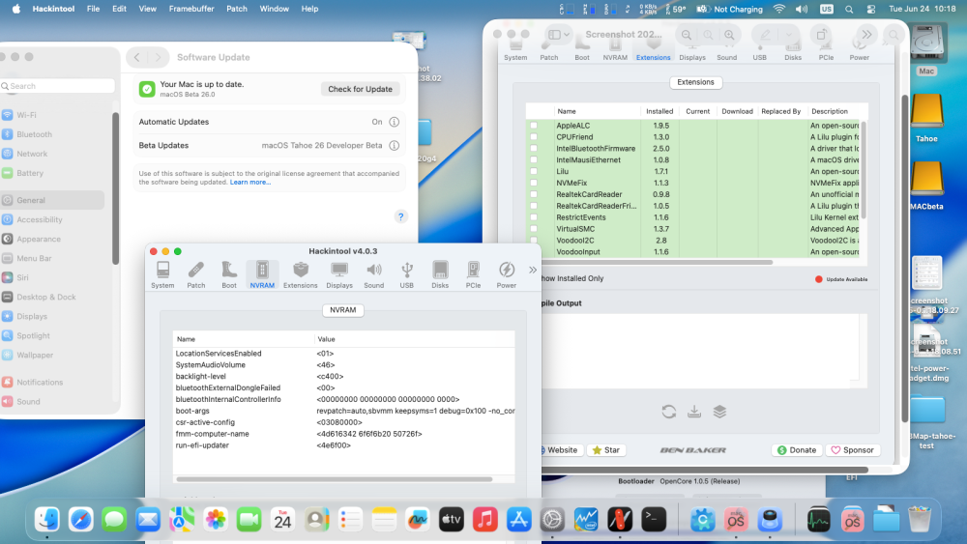Image resolution: width=967 pixels, height=544 pixels.
Task: Open the Displays icon in Hackintool v4.0.3 toolbar
Action: tap(339, 270)
